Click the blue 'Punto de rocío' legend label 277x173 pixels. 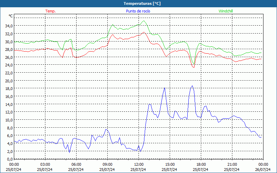click(x=138, y=11)
